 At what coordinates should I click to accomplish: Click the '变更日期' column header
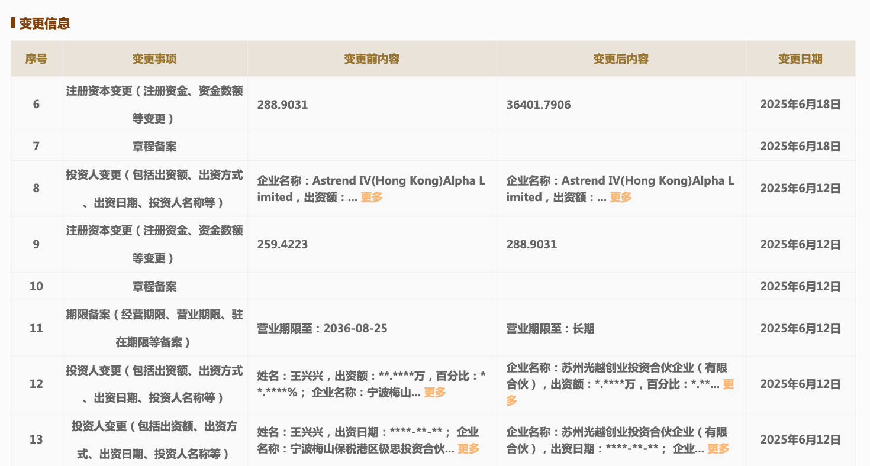click(800, 59)
